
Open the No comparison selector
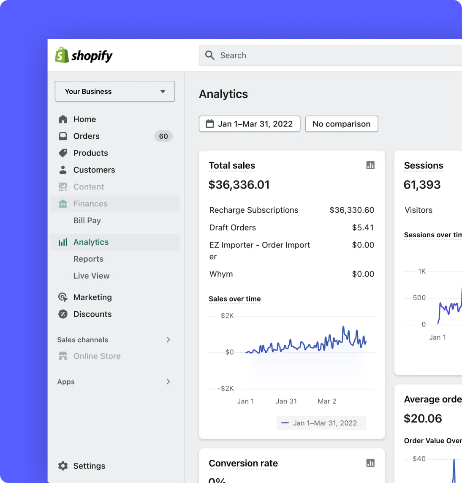point(341,124)
